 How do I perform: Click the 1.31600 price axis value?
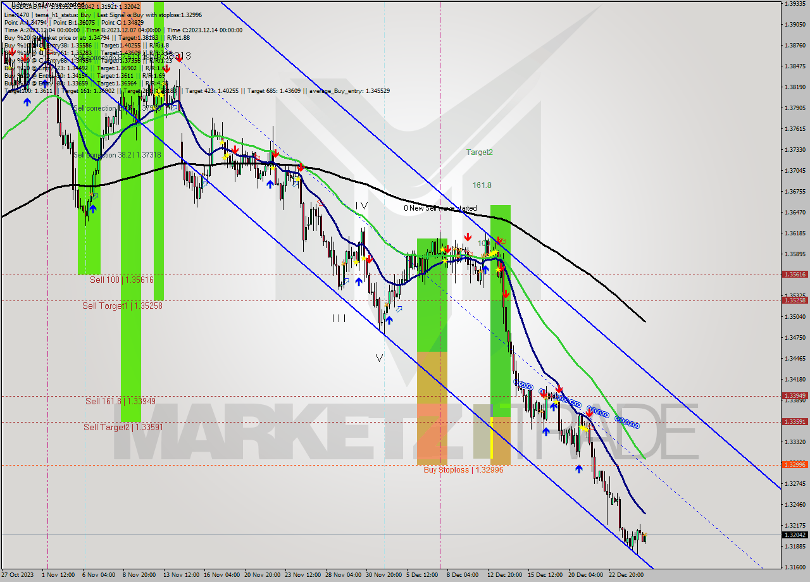[795, 567]
